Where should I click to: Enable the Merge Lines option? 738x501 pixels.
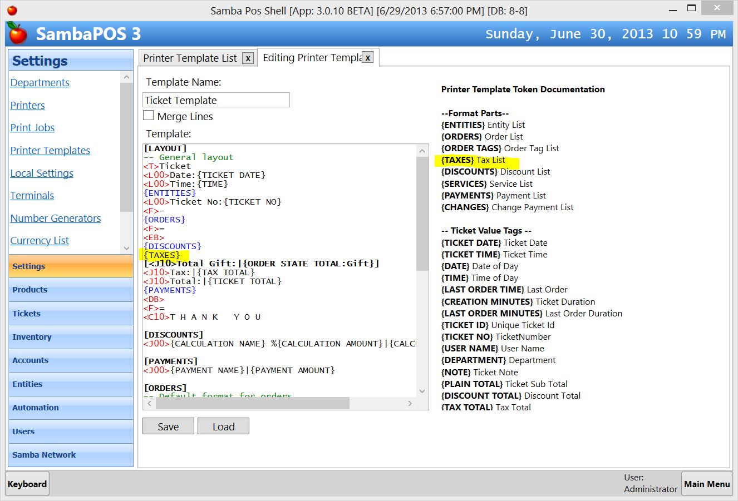click(148, 115)
